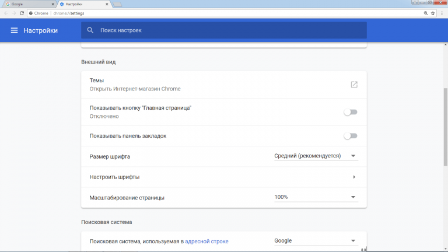
Task: Open the Масштабирование страницы 100% dropdown
Action: [315, 197]
